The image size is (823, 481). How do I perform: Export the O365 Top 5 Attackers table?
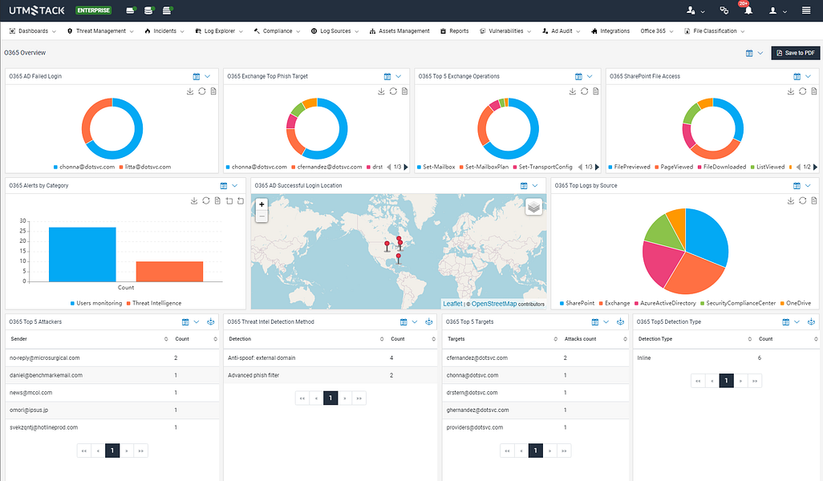[210, 322]
